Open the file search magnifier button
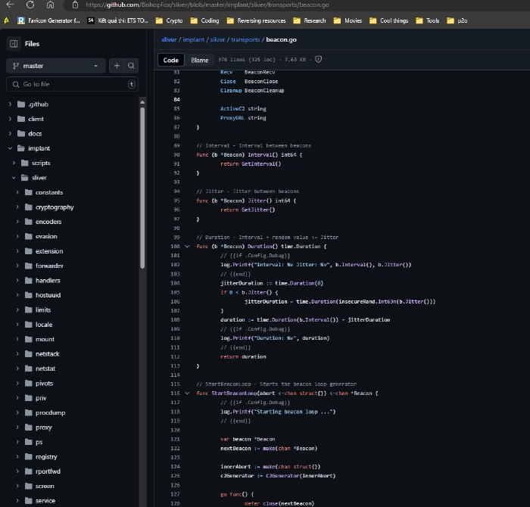This screenshot has width=530, height=507. pyautogui.click(x=131, y=66)
